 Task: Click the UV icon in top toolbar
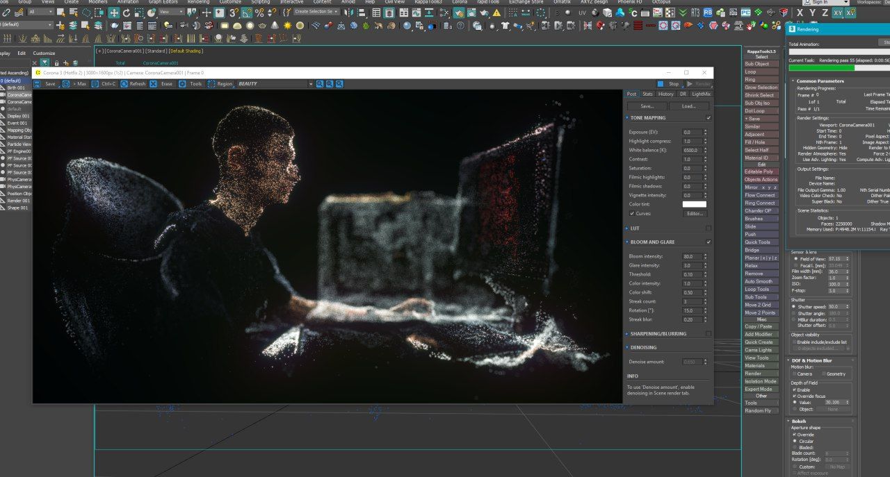pos(582,12)
